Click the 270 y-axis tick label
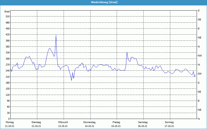Screen dimensions: 207x129 (x=7, y=65)
